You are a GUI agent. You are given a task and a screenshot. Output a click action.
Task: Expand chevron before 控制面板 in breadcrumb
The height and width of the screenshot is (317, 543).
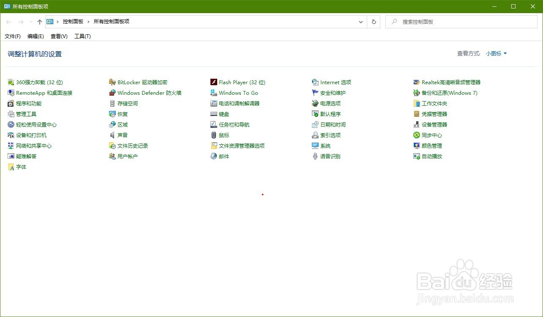click(57, 22)
